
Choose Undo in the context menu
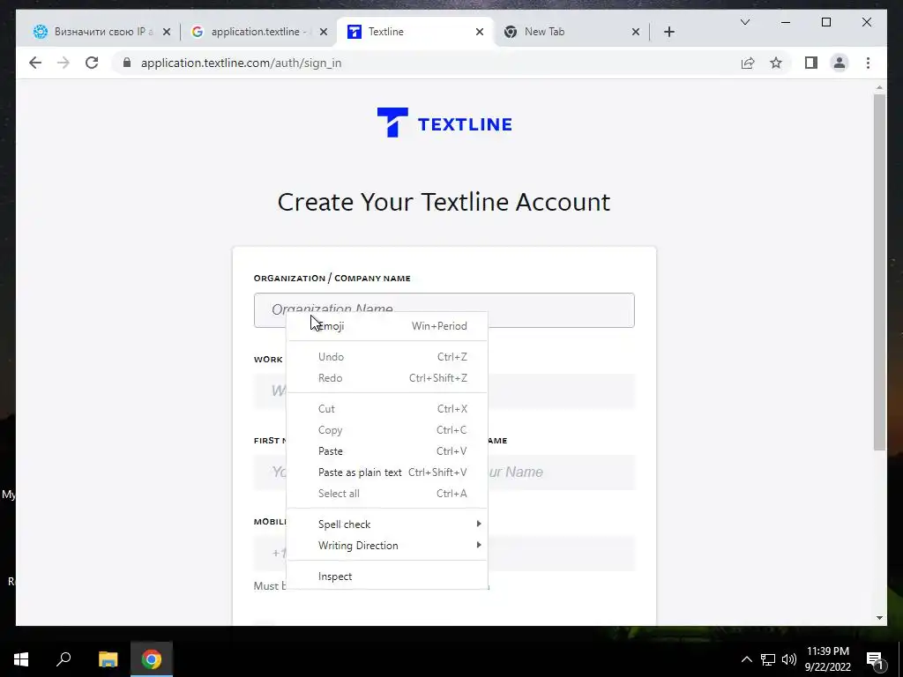[387, 357]
